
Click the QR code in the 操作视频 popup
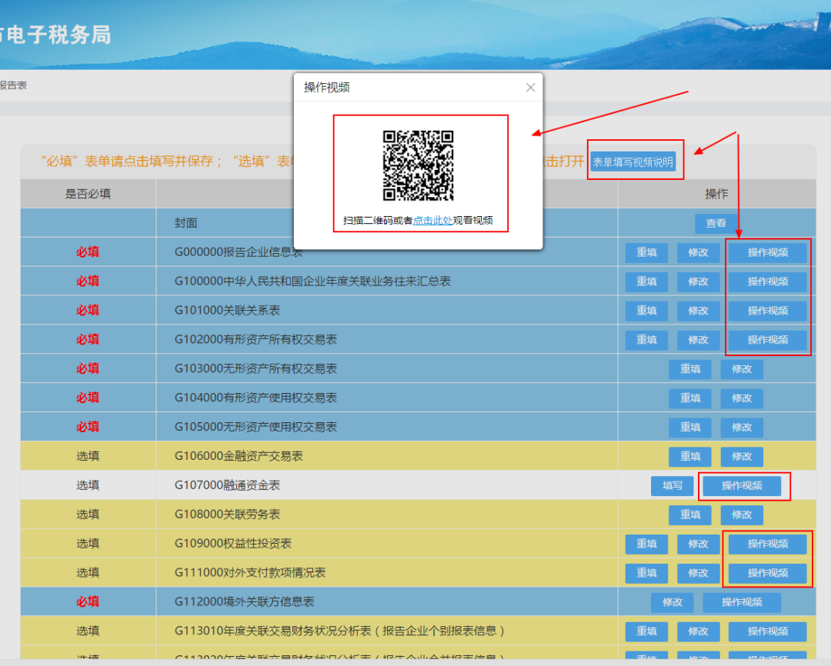pyautogui.click(x=418, y=166)
